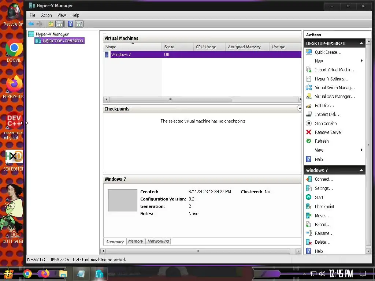Open the Action menu
The width and height of the screenshot is (375, 281).
[x=47, y=15]
